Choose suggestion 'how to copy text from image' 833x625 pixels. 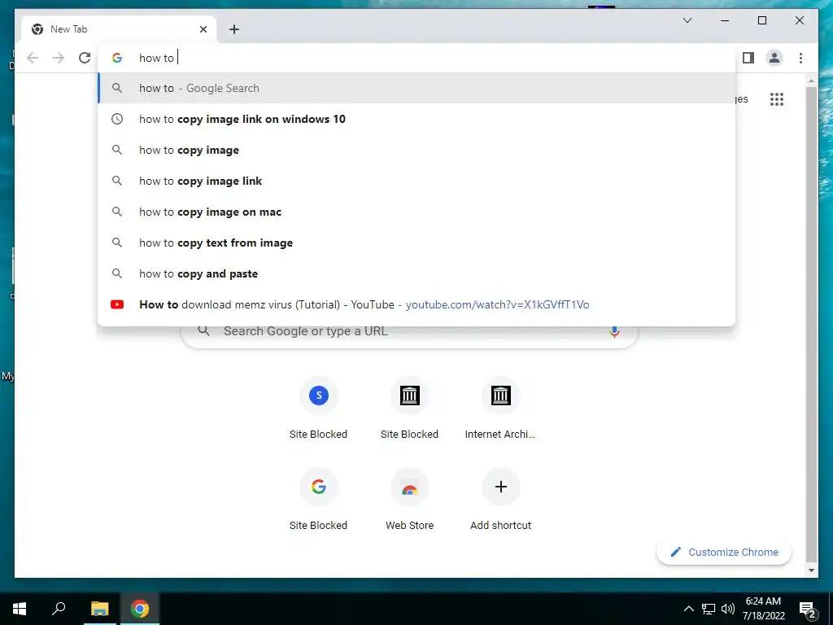coord(417,243)
